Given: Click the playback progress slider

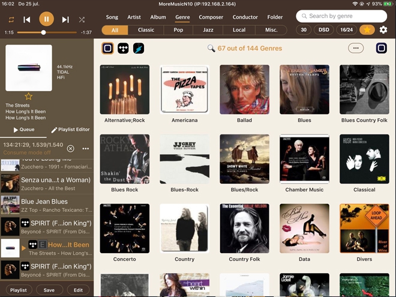Looking at the screenshot, I should (x=47, y=32).
